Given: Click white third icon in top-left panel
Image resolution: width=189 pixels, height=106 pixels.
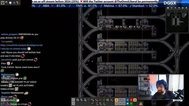Looking at the screenshot, I should pyautogui.click(x=11, y=3).
